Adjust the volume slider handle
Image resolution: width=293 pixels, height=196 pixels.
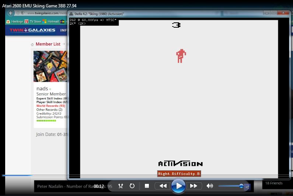(241, 186)
